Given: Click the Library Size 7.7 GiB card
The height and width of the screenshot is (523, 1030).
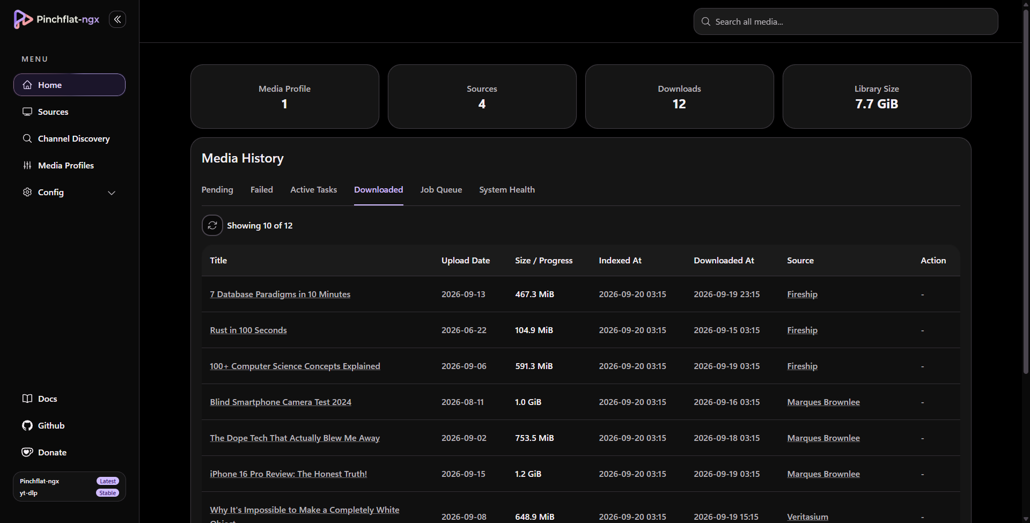Looking at the screenshot, I should [877, 97].
